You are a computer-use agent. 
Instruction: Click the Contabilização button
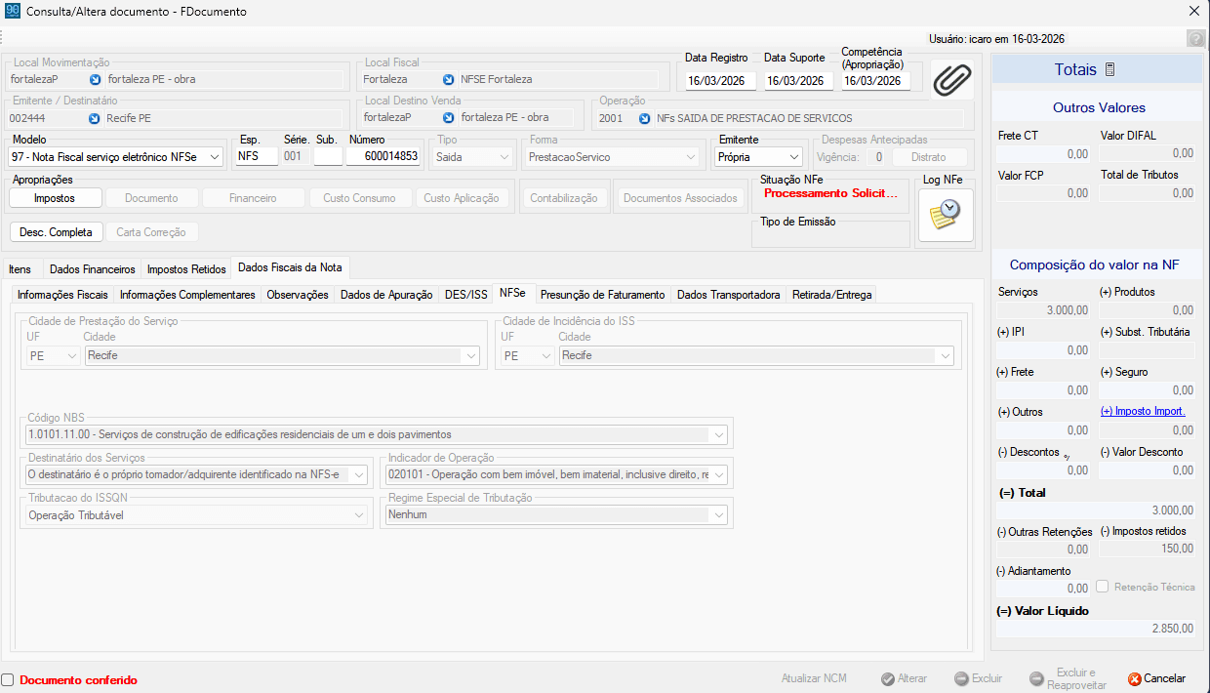564,198
